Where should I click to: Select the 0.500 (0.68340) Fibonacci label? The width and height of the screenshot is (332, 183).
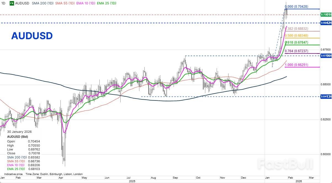click(297, 36)
